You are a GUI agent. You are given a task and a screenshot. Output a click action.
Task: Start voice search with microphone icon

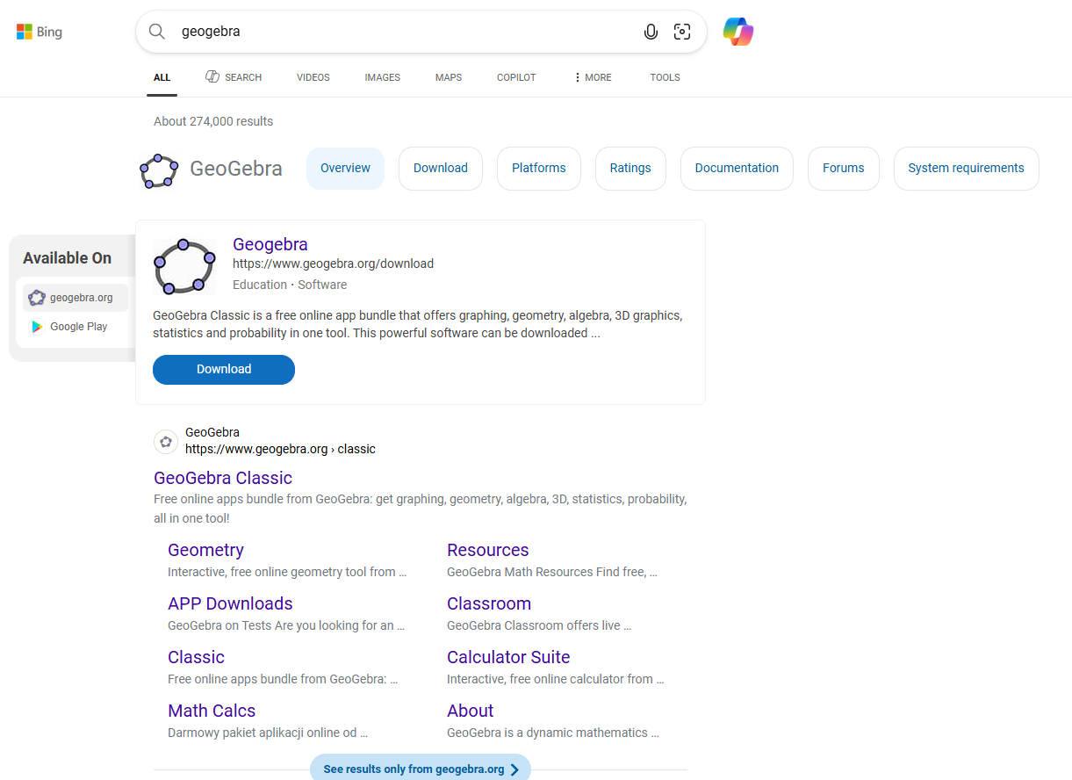coord(651,32)
